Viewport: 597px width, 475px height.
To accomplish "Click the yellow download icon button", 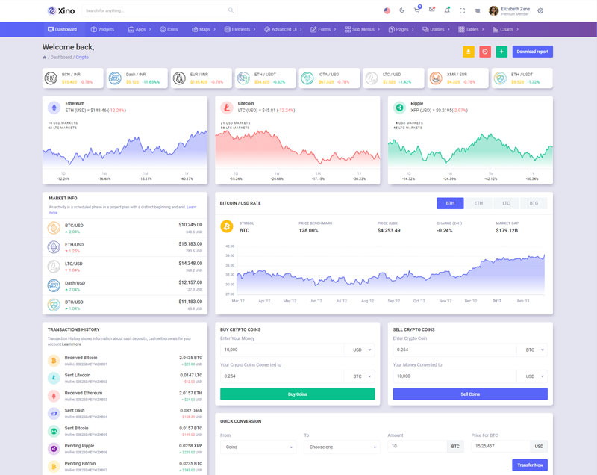I will 468,52.
